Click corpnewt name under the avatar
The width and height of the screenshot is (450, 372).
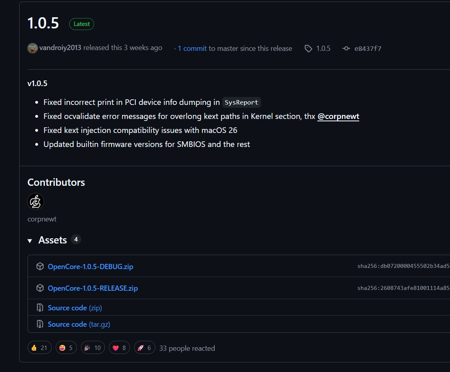[x=42, y=219]
